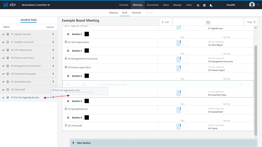Open the user account dropdown arrow
Viewport: 262px width, 147px height.
(x=258, y=5)
